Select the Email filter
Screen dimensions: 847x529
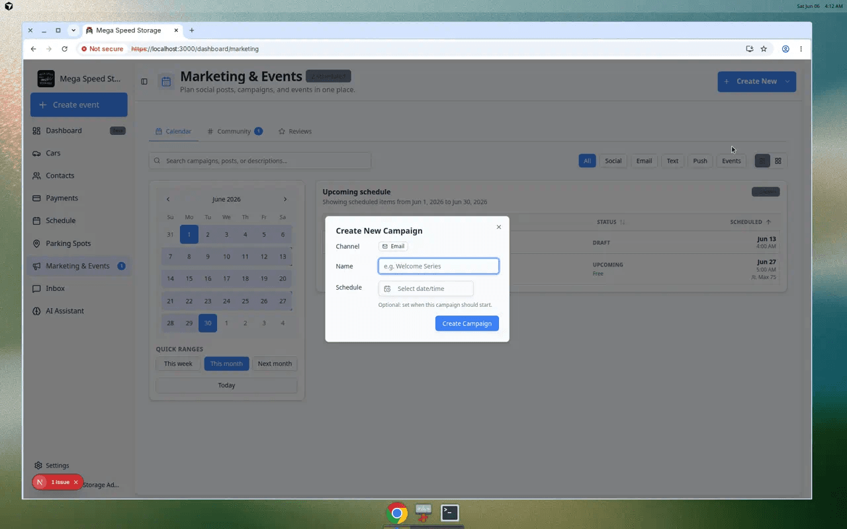tap(644, 161)
